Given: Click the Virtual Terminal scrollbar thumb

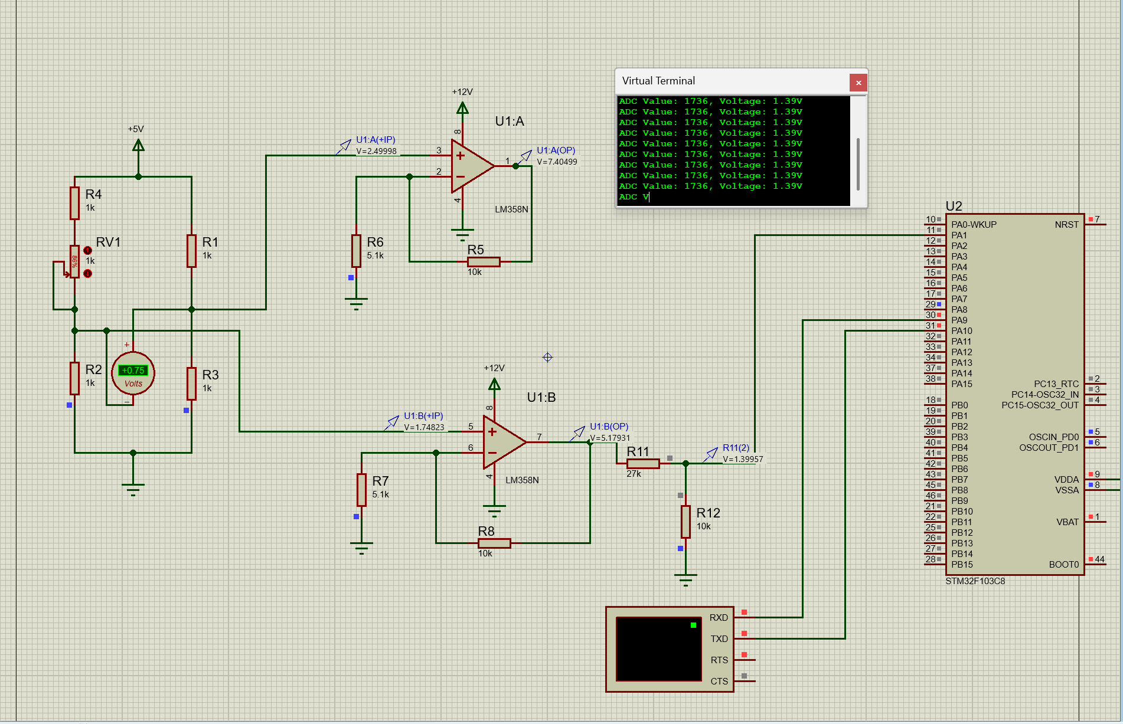Looking at the screenshot, I should [x=857, y=164].
